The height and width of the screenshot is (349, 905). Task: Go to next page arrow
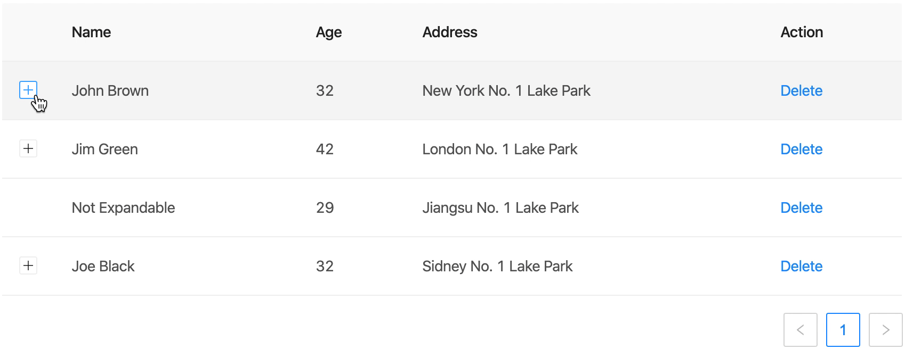pyautogui.click(x=885, y=330)
